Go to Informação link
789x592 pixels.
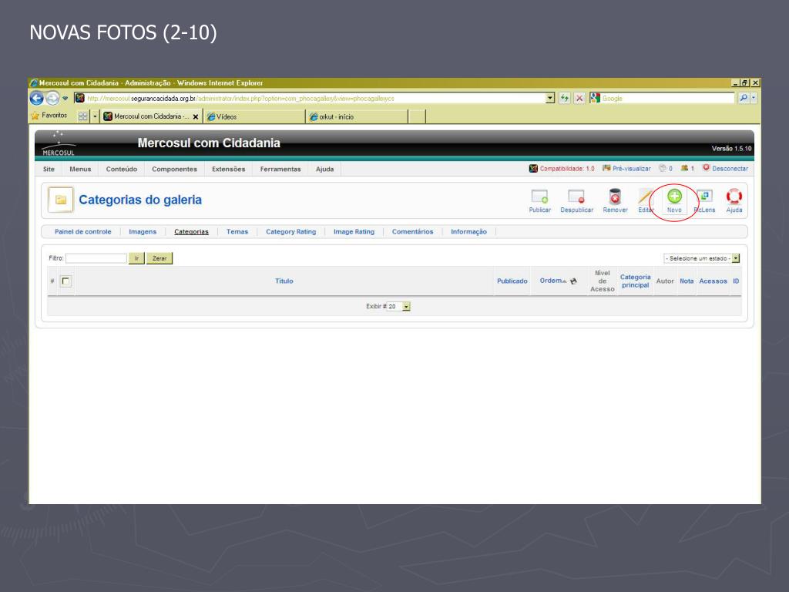tap(468, 231)
